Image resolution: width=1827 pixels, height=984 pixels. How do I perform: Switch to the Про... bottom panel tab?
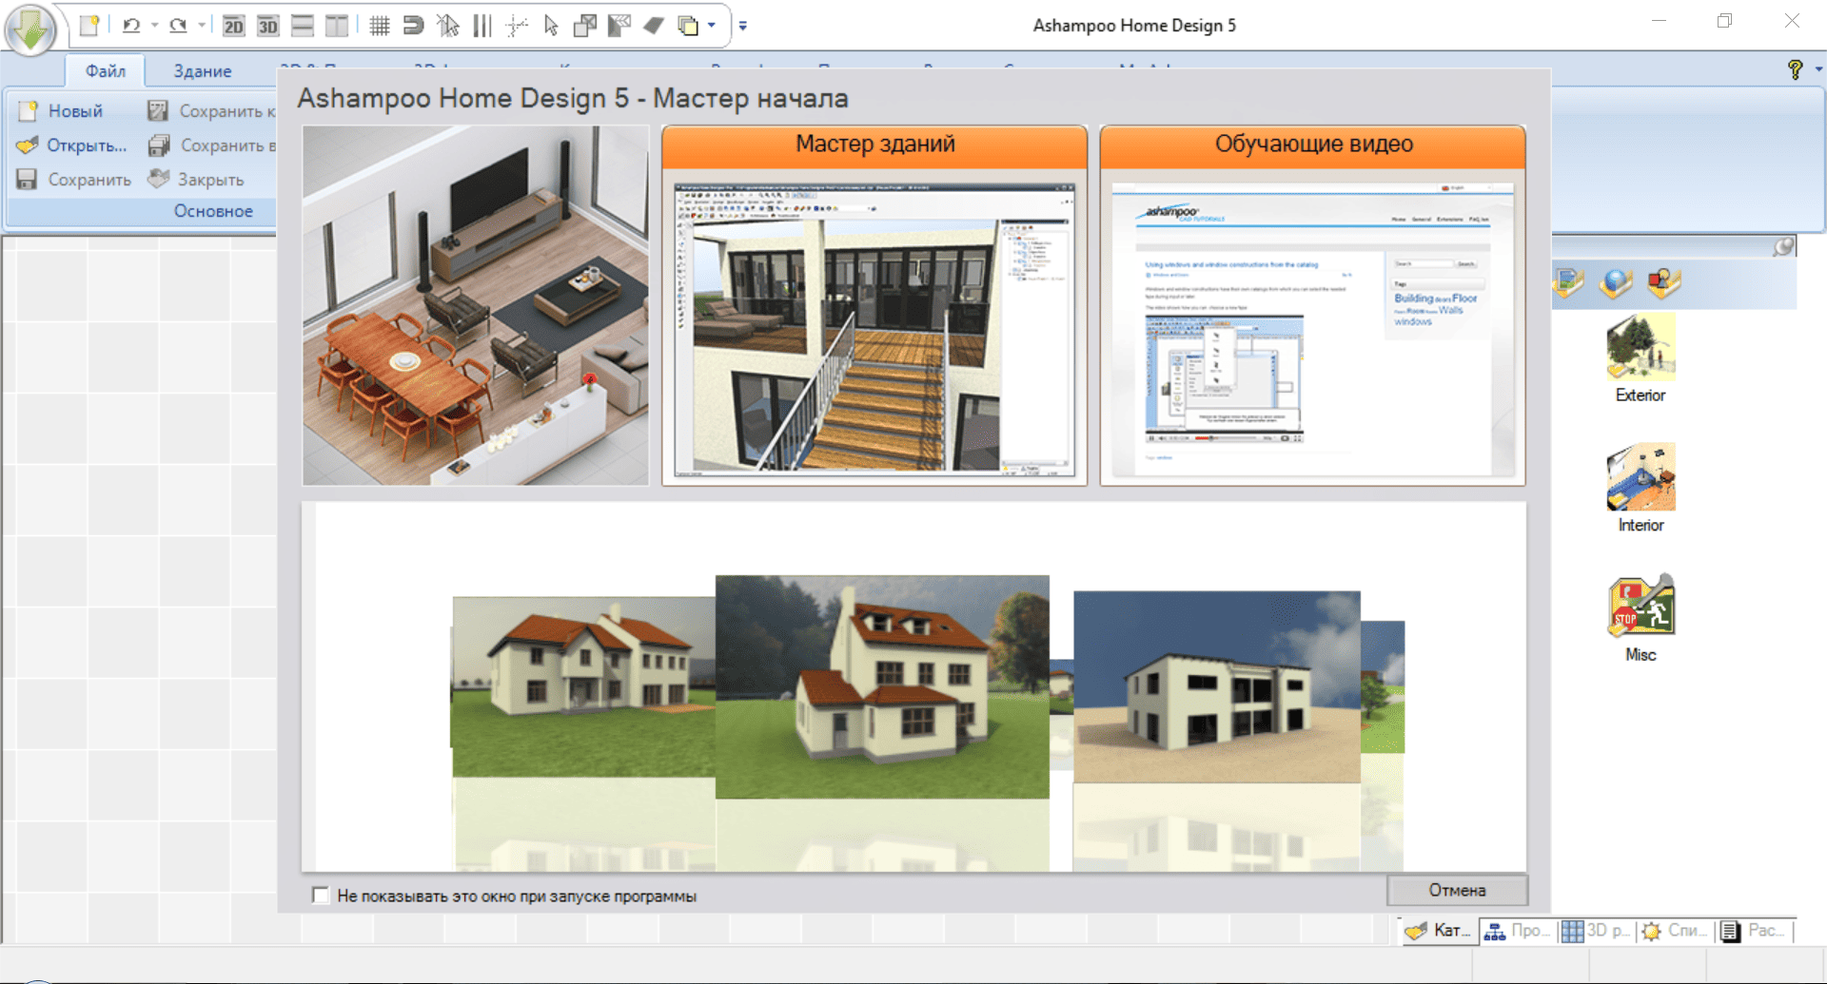1518,931
